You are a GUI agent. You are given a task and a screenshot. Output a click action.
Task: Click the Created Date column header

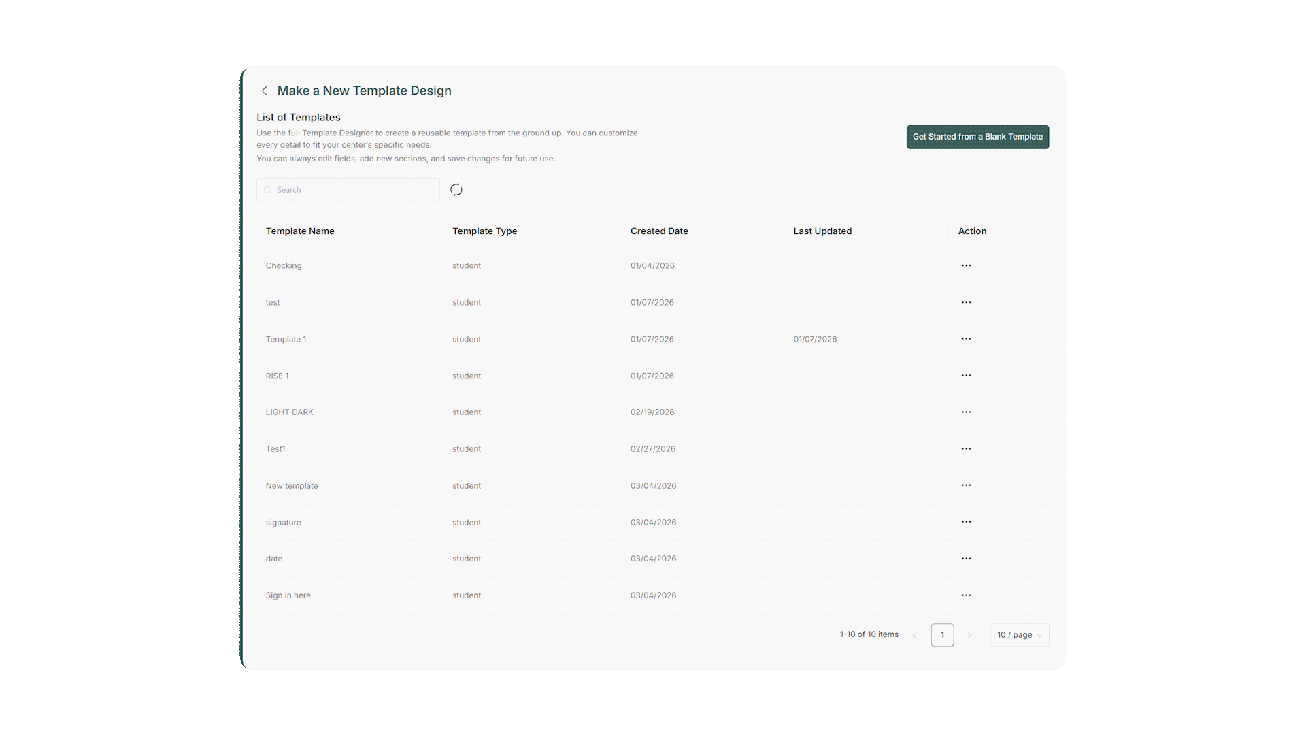659,231
